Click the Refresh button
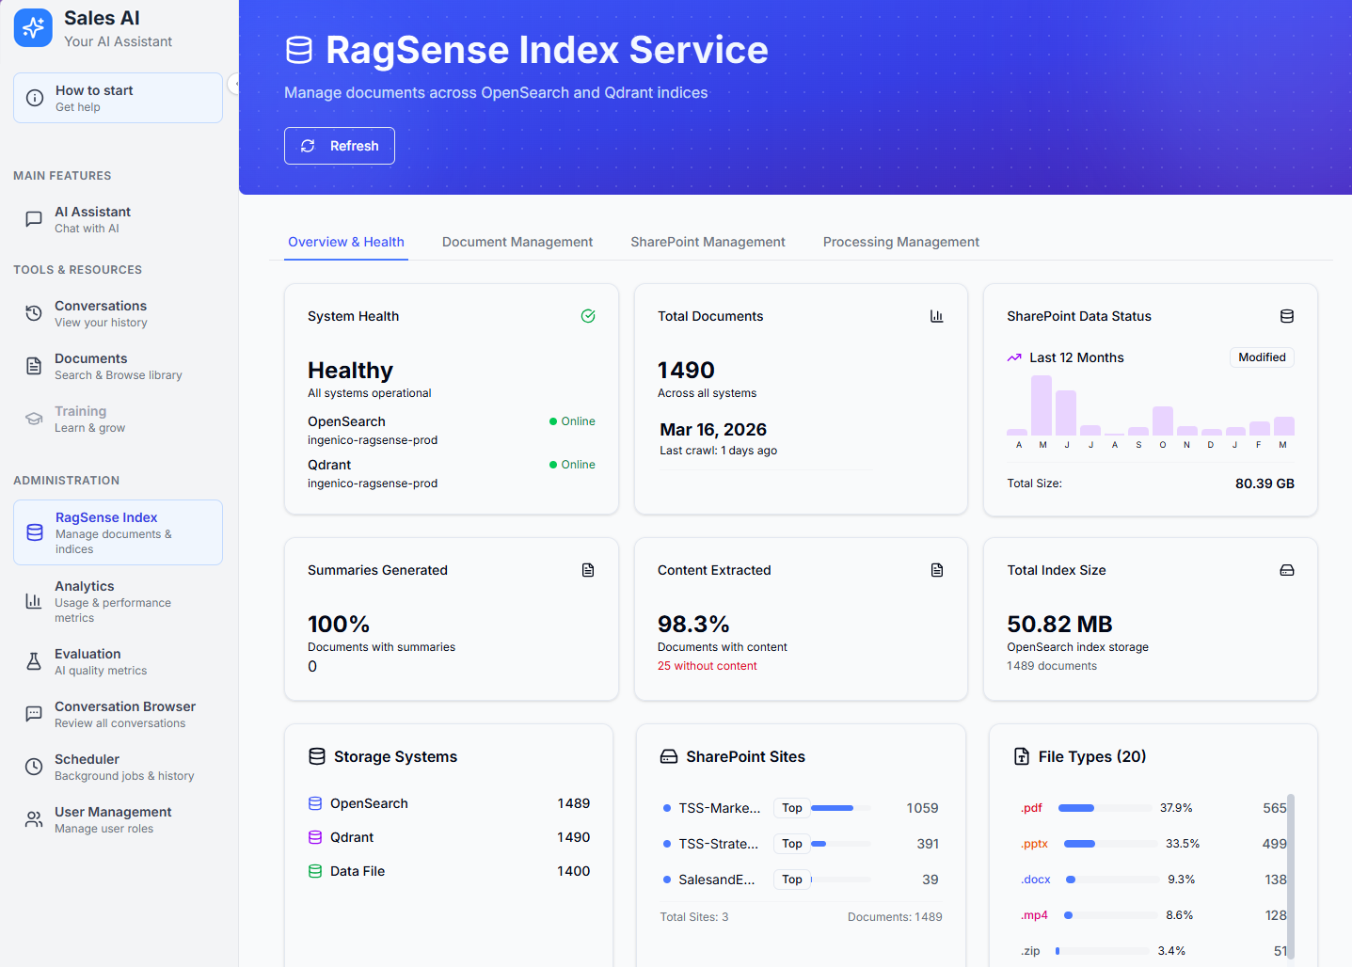Screen dimensions: 1352x967 [x=340, y=146]
